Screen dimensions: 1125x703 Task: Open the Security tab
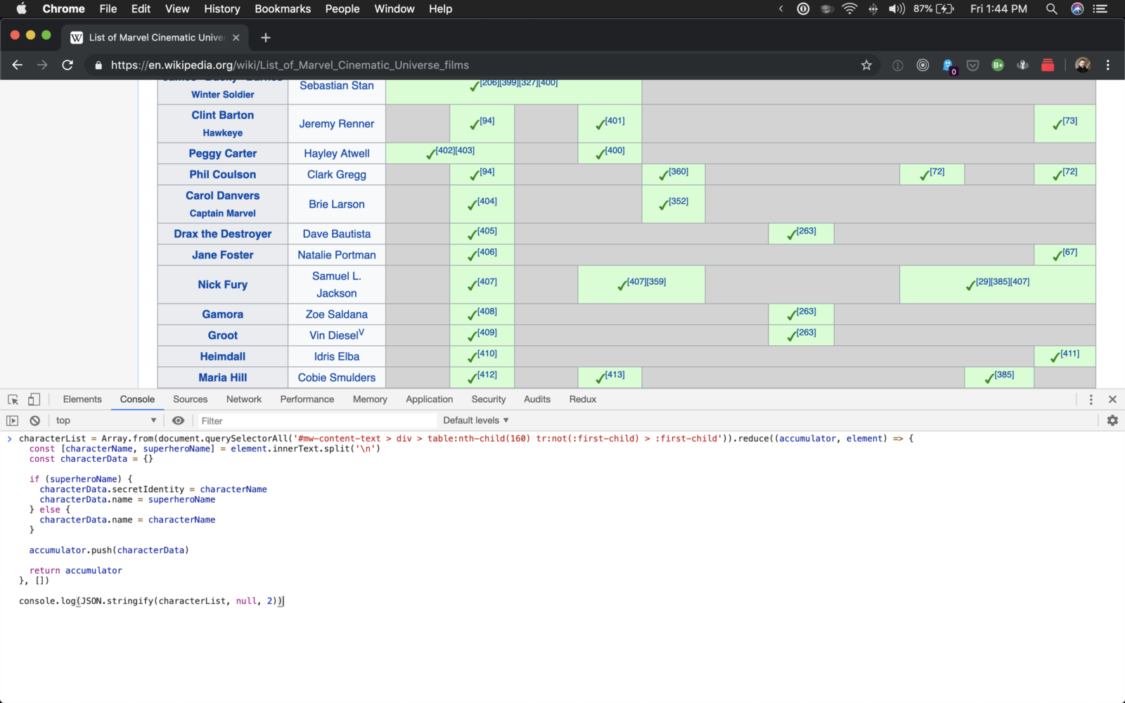pyautogui.click(x=489, y=399)
